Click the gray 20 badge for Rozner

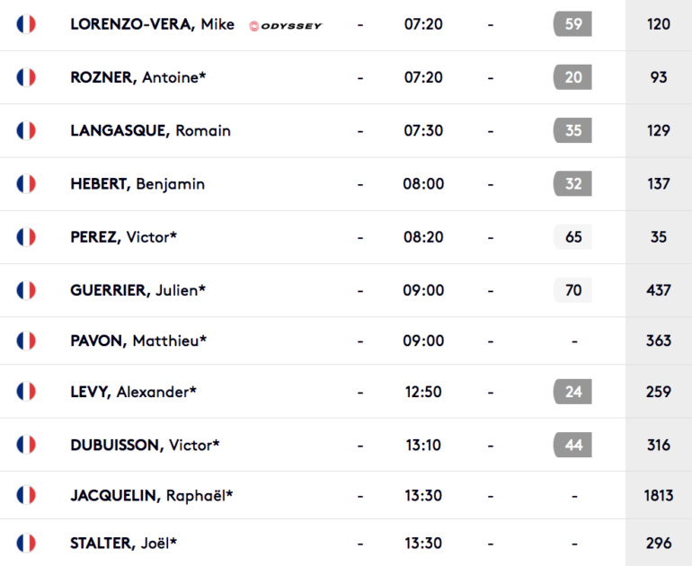click(x=572, y=77)
